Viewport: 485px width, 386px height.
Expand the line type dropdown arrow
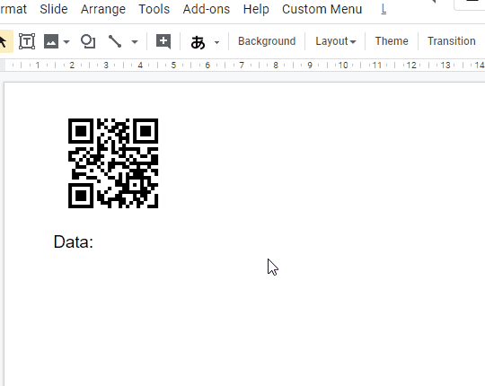tap(134, 41)
